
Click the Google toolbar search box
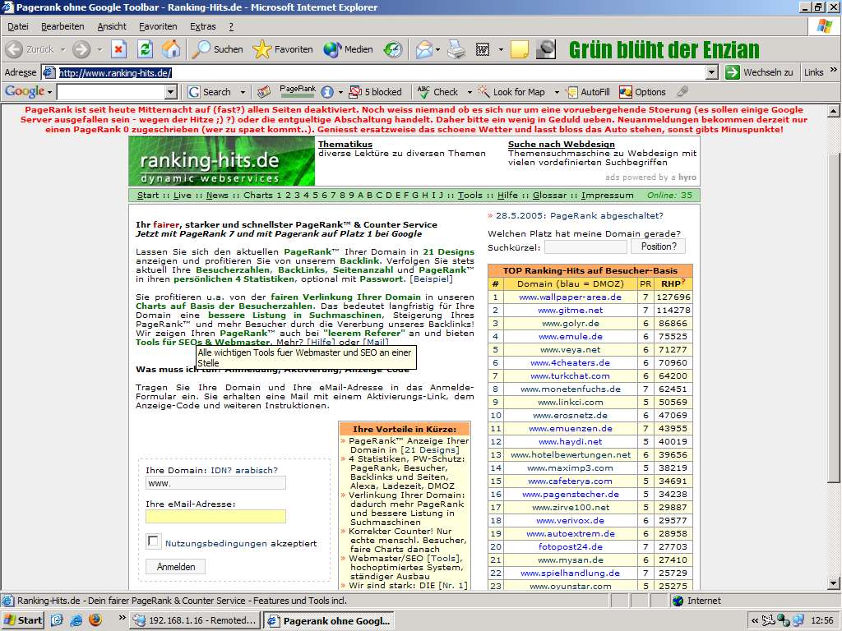(111, 92)
